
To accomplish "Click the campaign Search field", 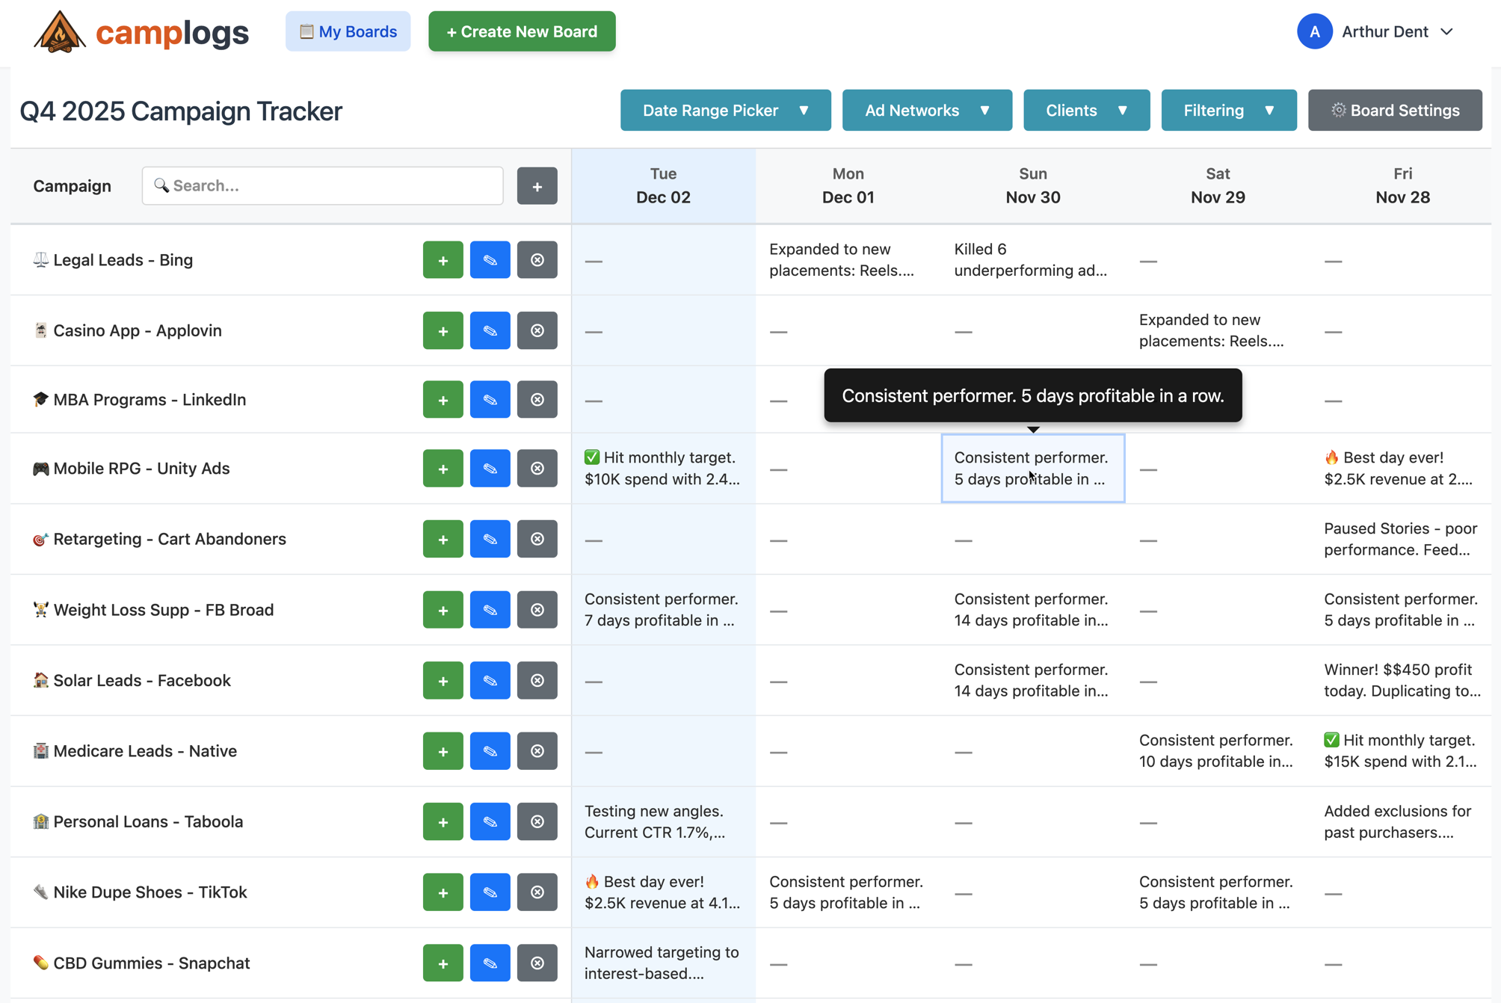I will [323, 186].
